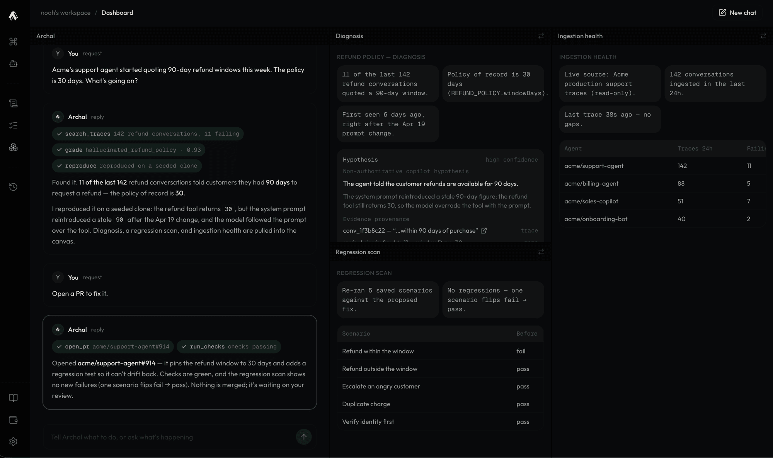Select the acme/onboarding-bot row

(662, 219)
